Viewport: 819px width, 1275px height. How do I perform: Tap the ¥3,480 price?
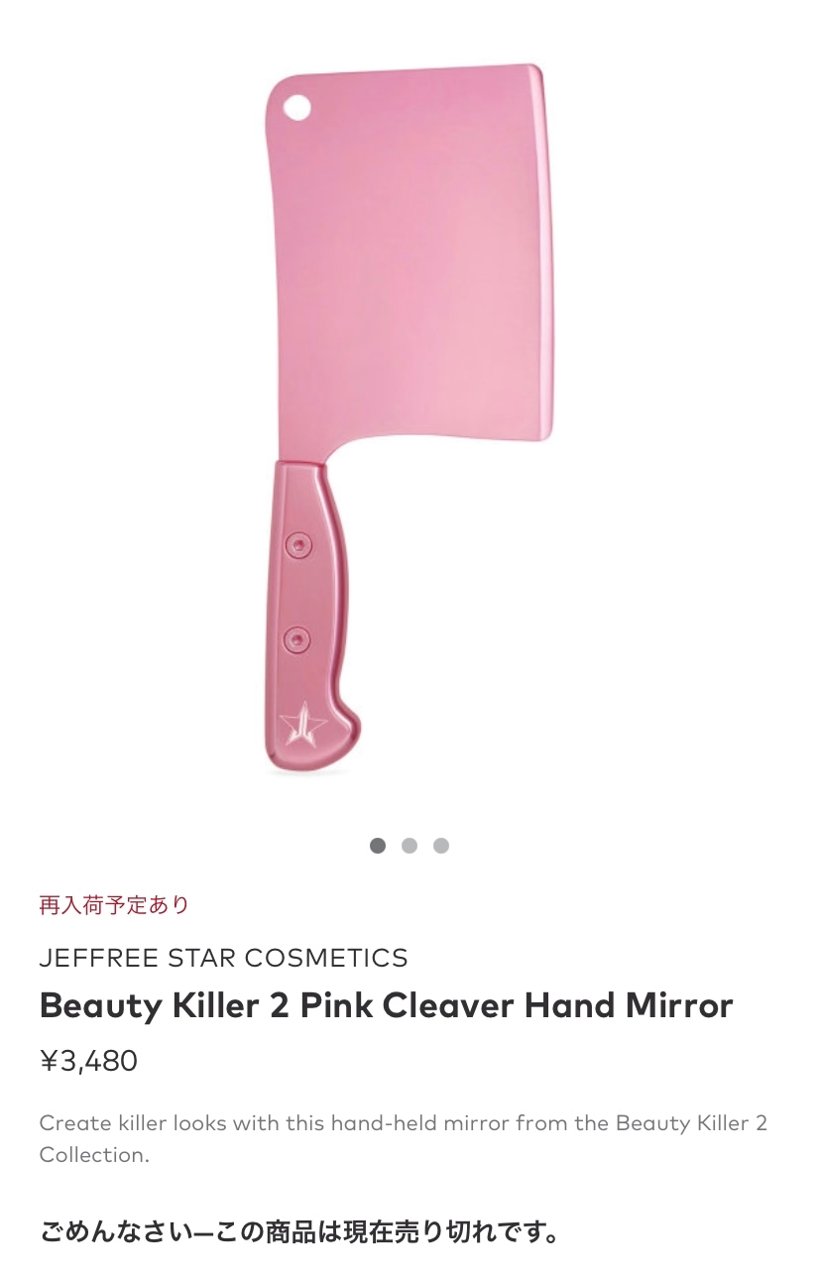point(88,1062)
